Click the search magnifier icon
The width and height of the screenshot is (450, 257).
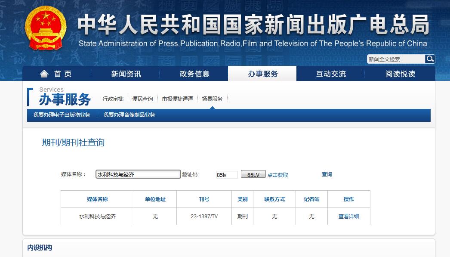coord(430,59)
